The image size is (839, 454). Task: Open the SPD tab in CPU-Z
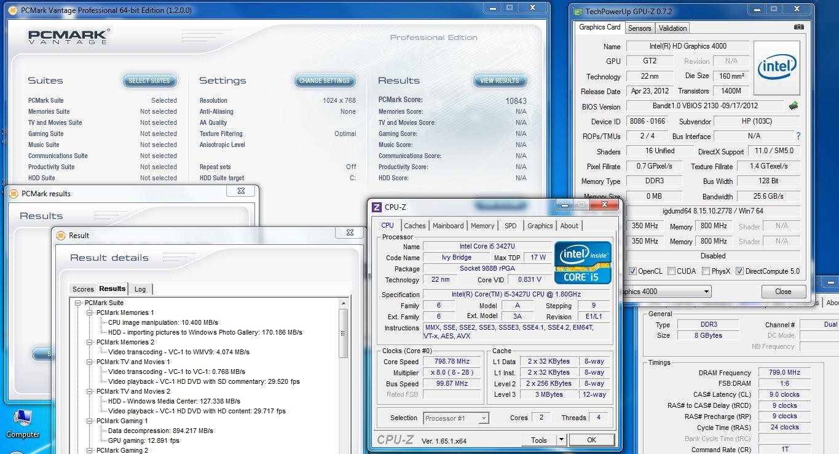(x=510, y=226)
